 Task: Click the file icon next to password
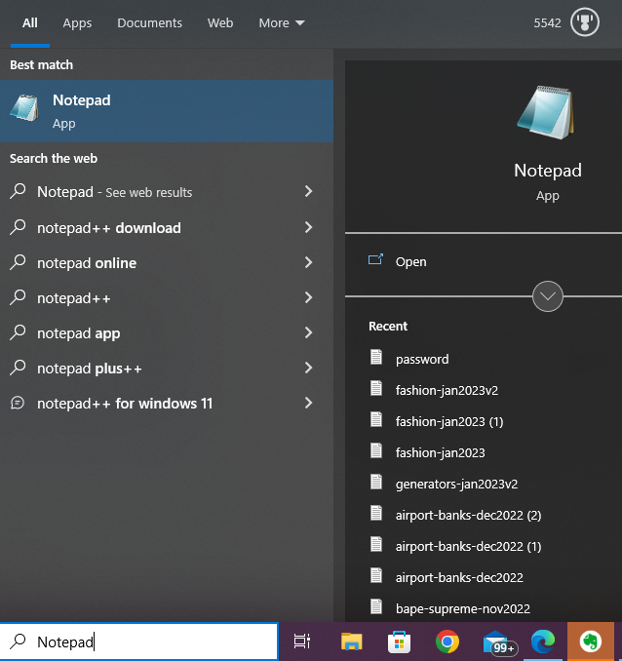pos(376,357)
